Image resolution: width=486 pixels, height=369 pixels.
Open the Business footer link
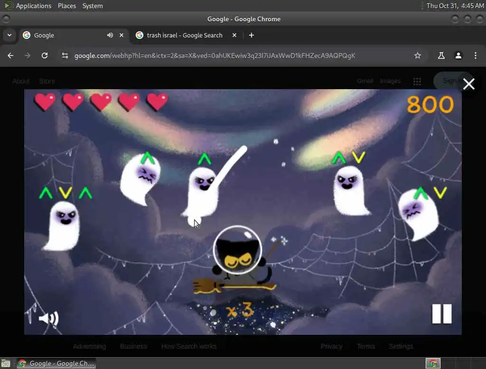[133, 346]
